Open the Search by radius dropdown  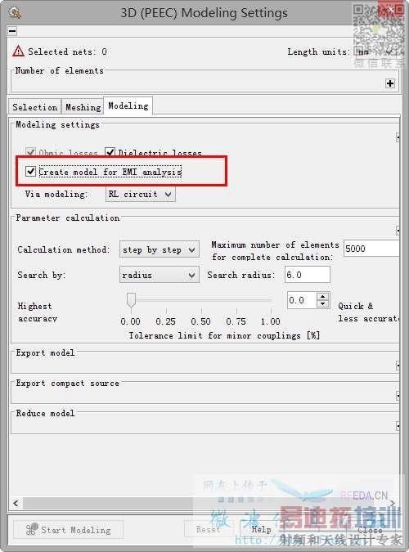click(x=160, y=275)
